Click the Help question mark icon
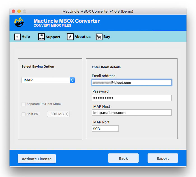This screenshot has width=196, height=177. point(17,37)
